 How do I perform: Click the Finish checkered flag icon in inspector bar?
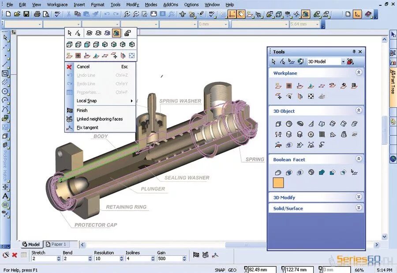[x=196, y=255]
